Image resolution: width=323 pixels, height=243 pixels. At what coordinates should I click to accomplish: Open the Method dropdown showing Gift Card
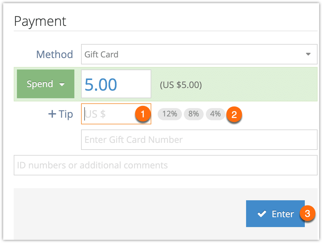click(199, 54)
